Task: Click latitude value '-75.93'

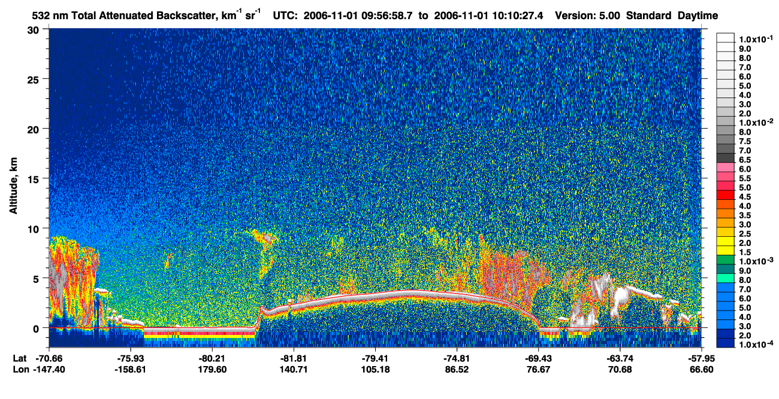Action: (130, 358)
